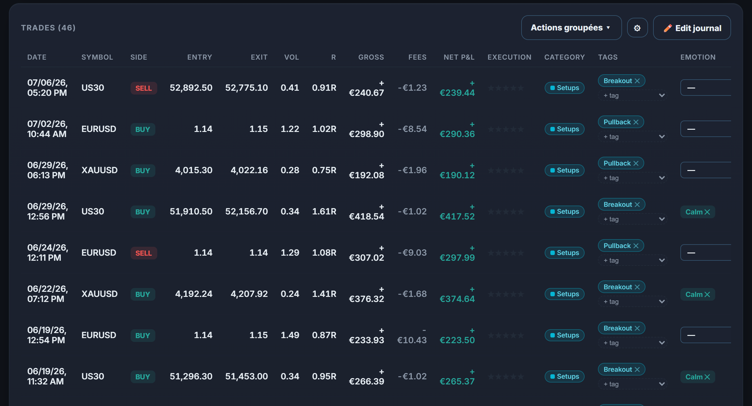
Task: Open the + tag dropdown for 07/02/26 EURUSD trade
Action: coord(633,137)
